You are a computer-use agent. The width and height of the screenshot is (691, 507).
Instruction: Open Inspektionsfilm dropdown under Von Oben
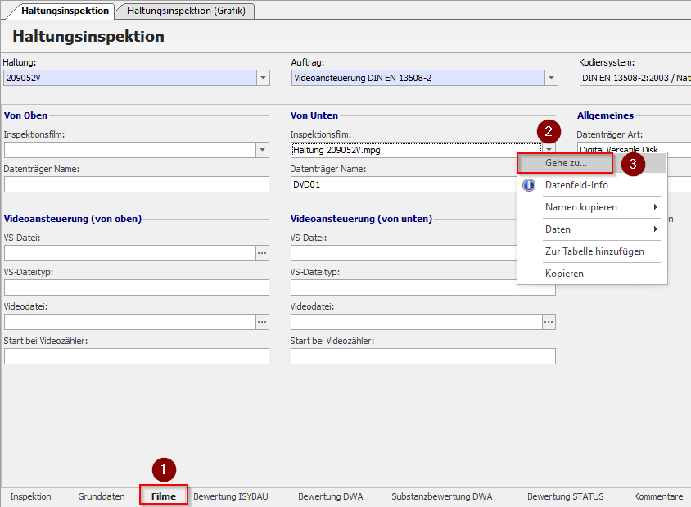(x=263, y=150)
